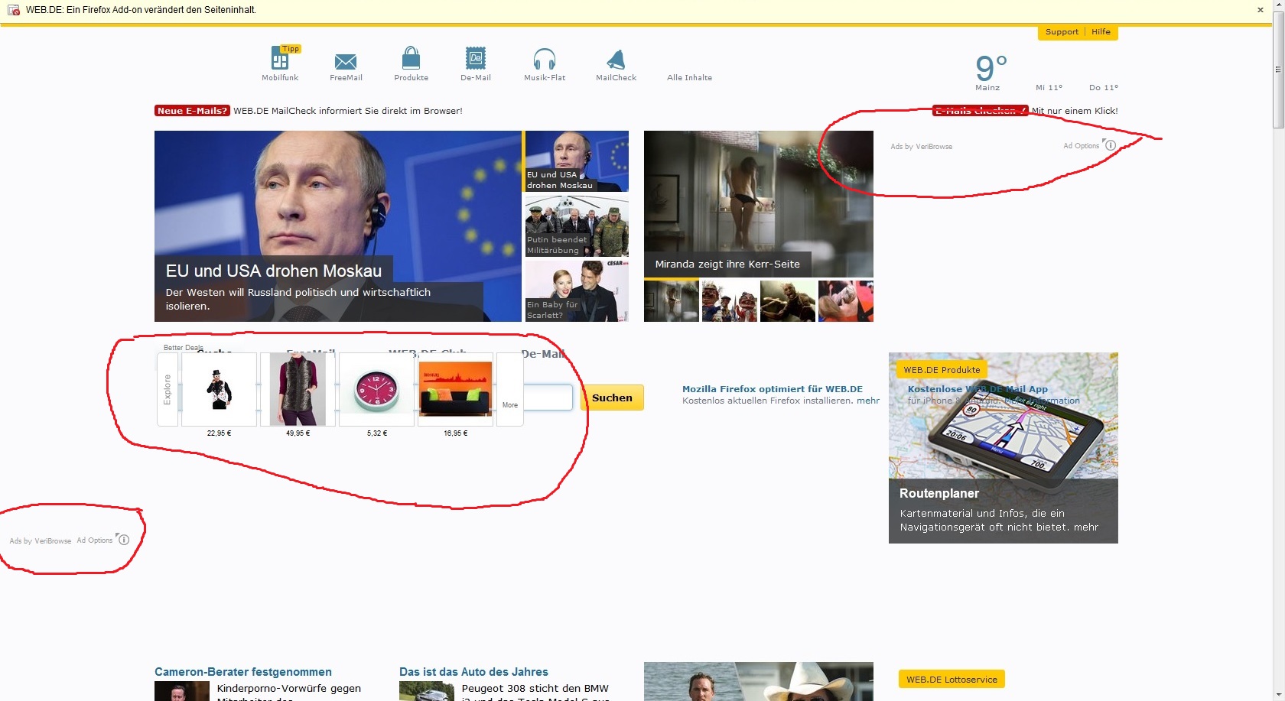Open the Mozilla Firefox optimiert für WEB.DE link
The image size is (1285, 701).
click(773, 389)
